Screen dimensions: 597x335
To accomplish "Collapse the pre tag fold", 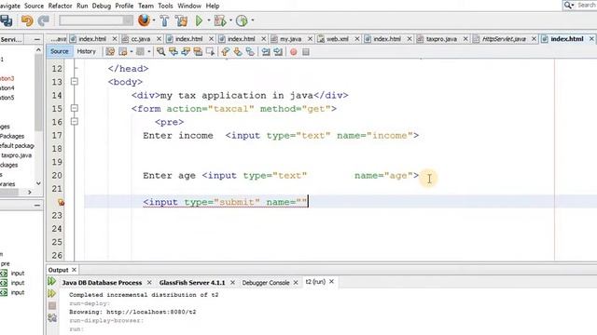I will 75,122.
